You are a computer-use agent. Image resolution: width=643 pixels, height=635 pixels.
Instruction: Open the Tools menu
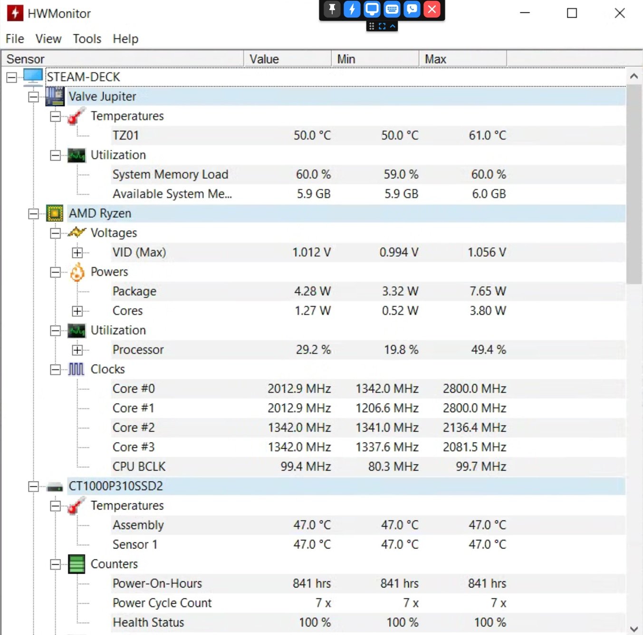click(87, 39)
